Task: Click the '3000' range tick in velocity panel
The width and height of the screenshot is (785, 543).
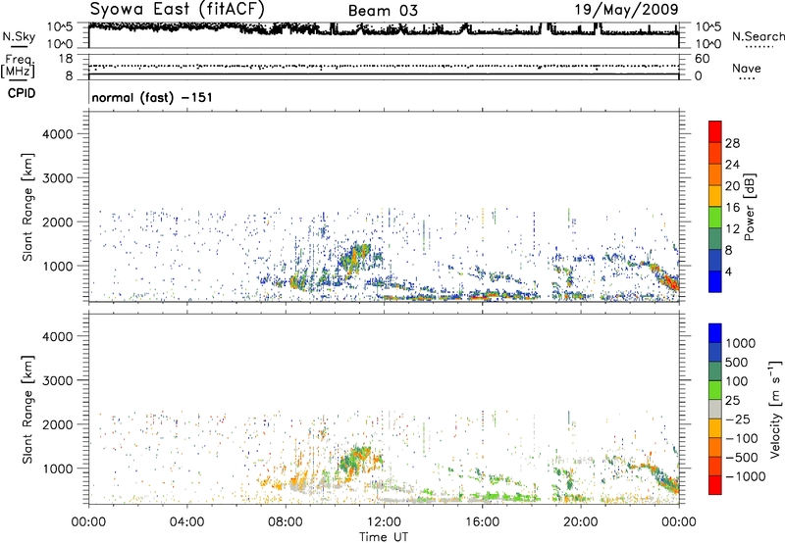Action: pyautogui.click(x=57, y=380)
